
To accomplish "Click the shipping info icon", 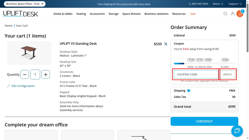I will (189, 91).
